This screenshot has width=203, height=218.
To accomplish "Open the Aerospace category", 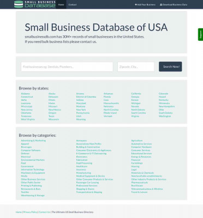I will pos(81,141).
